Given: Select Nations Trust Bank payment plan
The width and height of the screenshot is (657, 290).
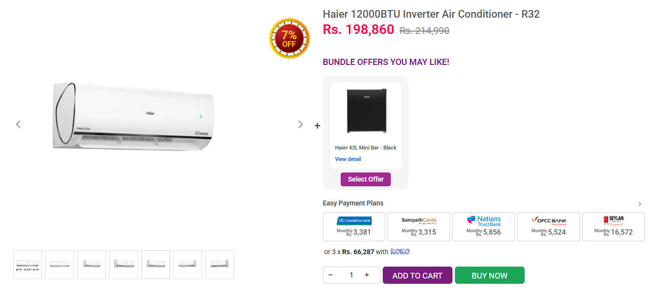Looking at the screenshot, I should click(484, 226).
